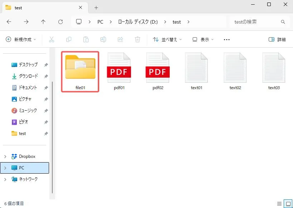Viewport: 293px width, 208px height.
Task: Refresh the current folder view
Action: pos(61,22)
